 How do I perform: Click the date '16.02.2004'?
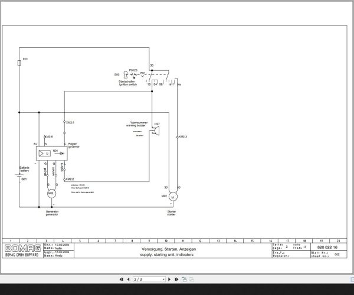pos(62,252)
